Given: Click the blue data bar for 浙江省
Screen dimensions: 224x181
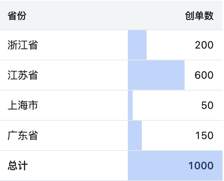Looking at the screenshot, I should tap(137, 45).
